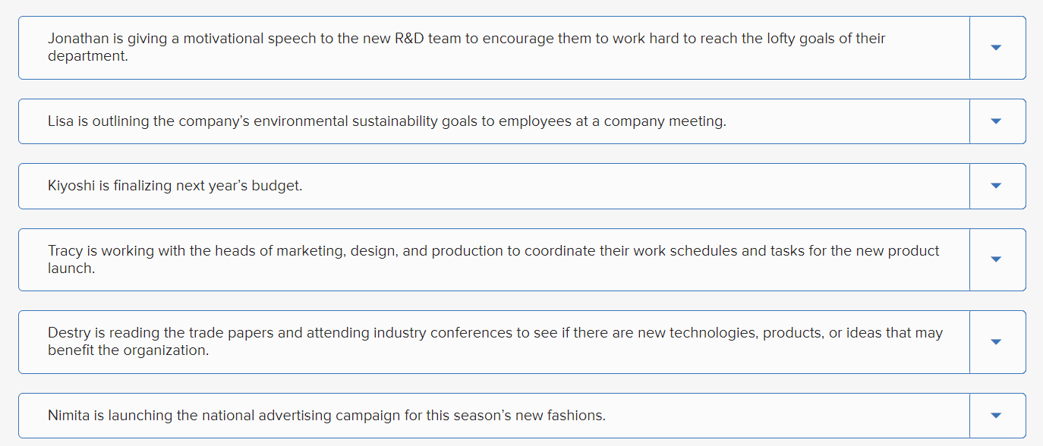Expand answer choices for Destry's trade papers scenario
This screenshot has height=446, width=1043.
tap(997, 341)
